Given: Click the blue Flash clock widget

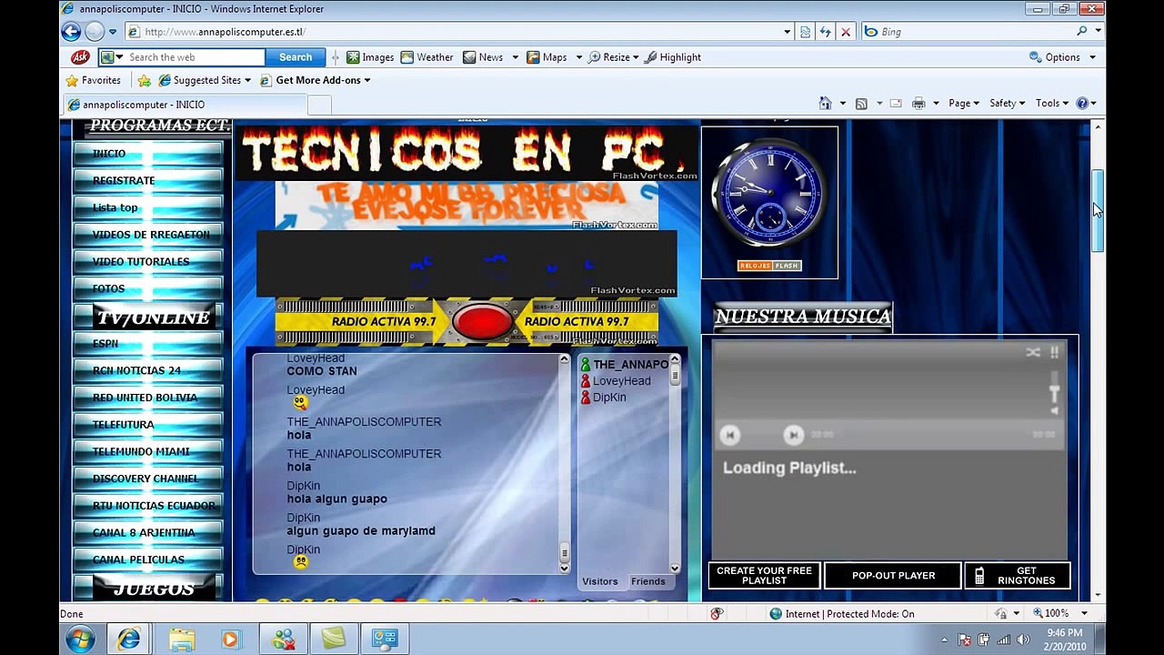Looking at the screenshot, I should [769, 194].
